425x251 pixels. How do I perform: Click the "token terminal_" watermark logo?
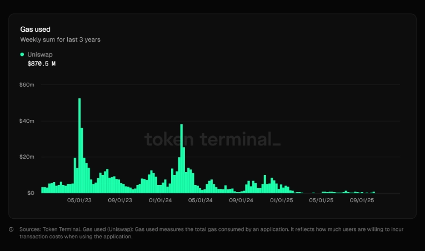click(212, 139)
